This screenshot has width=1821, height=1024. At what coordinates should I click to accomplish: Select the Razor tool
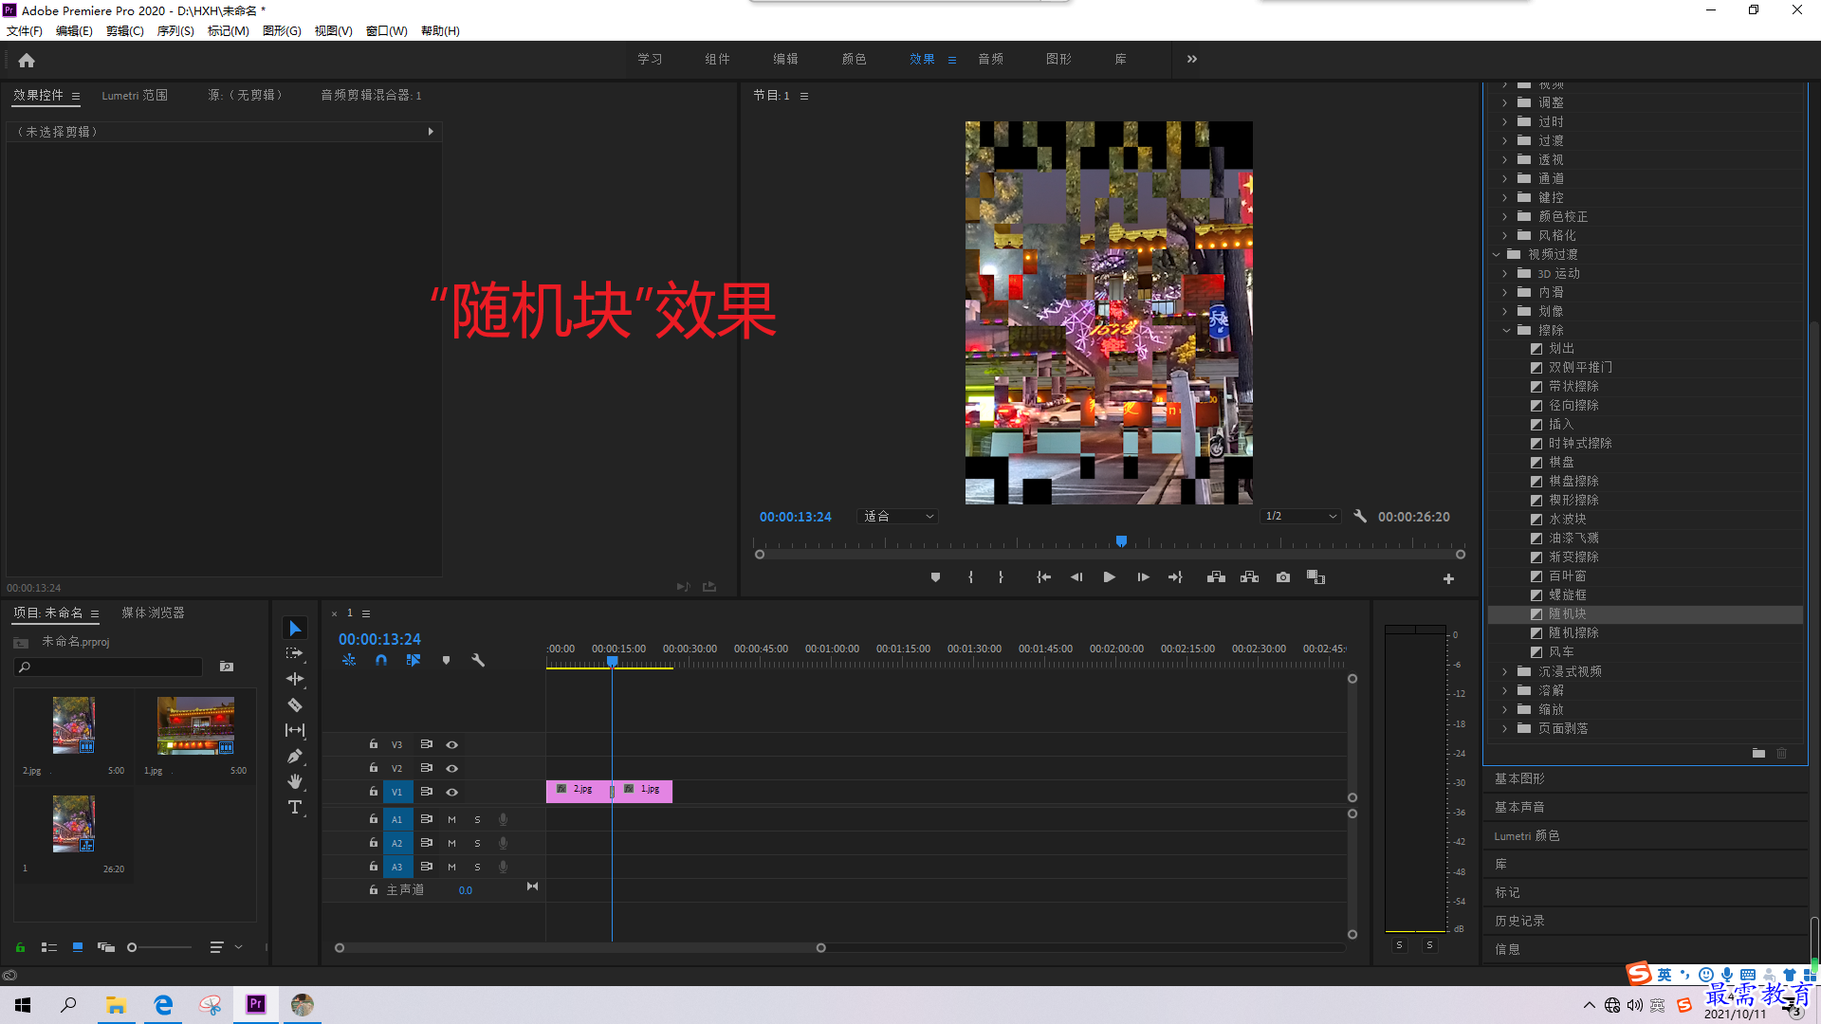[295, 704]
